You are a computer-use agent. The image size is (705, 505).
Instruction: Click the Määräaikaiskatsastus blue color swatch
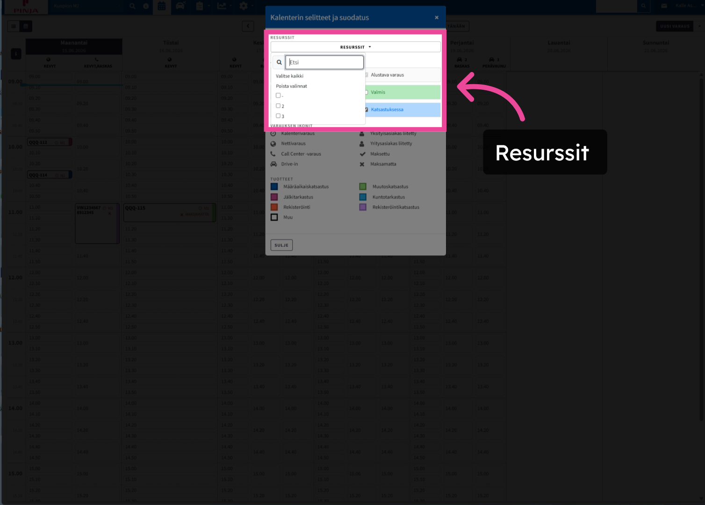[274, 187]
